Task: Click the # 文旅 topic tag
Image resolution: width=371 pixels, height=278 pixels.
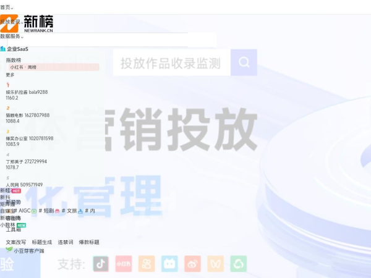Action: [x=69, y=211]
